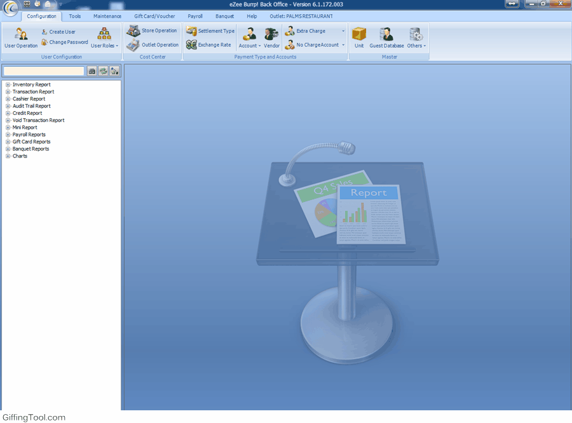Click the eZee application logo button
Viewport: 572px width, 423px height.
tap(10, 8)
